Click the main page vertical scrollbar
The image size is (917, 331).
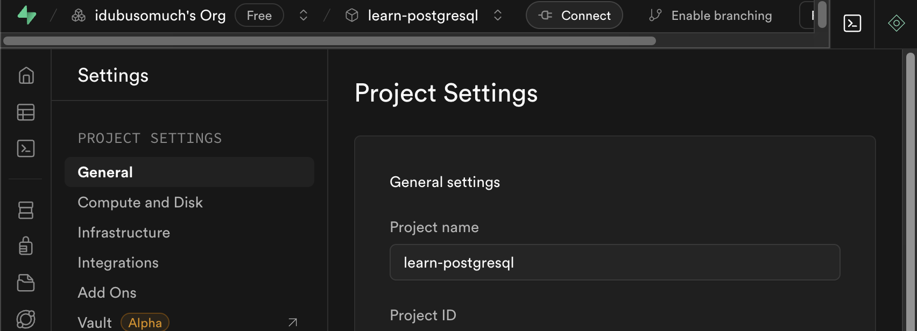point(911,191)
